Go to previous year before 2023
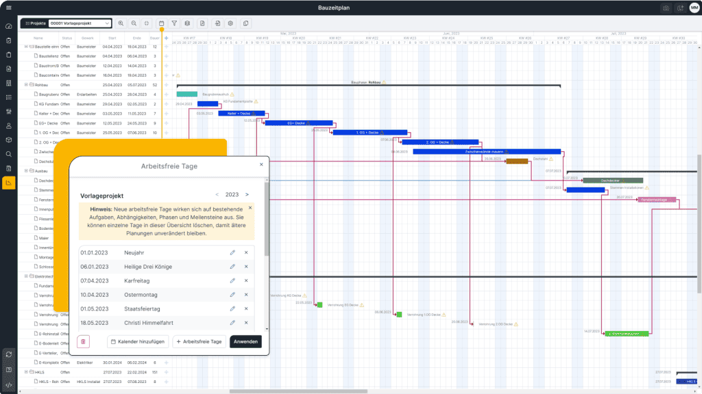This screenshot has width=702, height=394. 217,194
